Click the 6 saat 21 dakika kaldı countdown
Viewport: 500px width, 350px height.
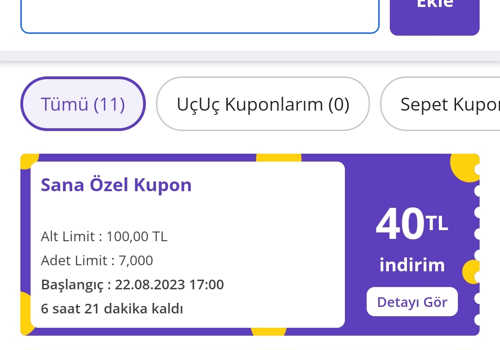pyautogui.click(x=112, y=308)
